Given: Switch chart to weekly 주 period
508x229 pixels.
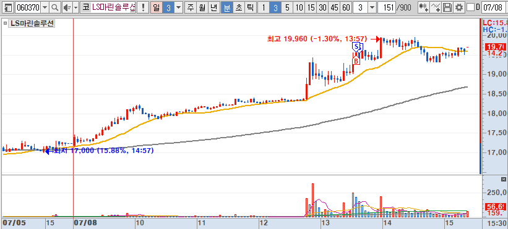Looking at the screenshot, I should [x=190, y=7].
